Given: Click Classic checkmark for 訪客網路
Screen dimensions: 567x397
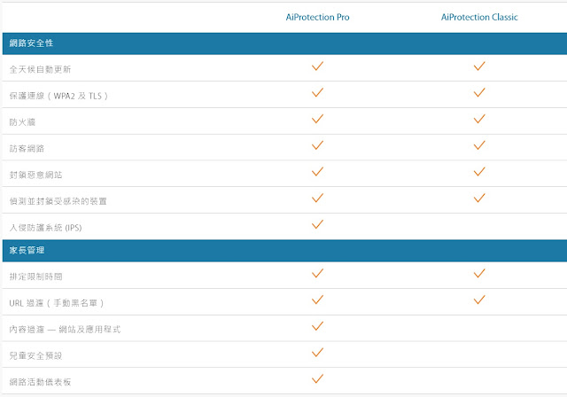Looking at the screenshot, I should pyautogui.click(x=479, y=145).
